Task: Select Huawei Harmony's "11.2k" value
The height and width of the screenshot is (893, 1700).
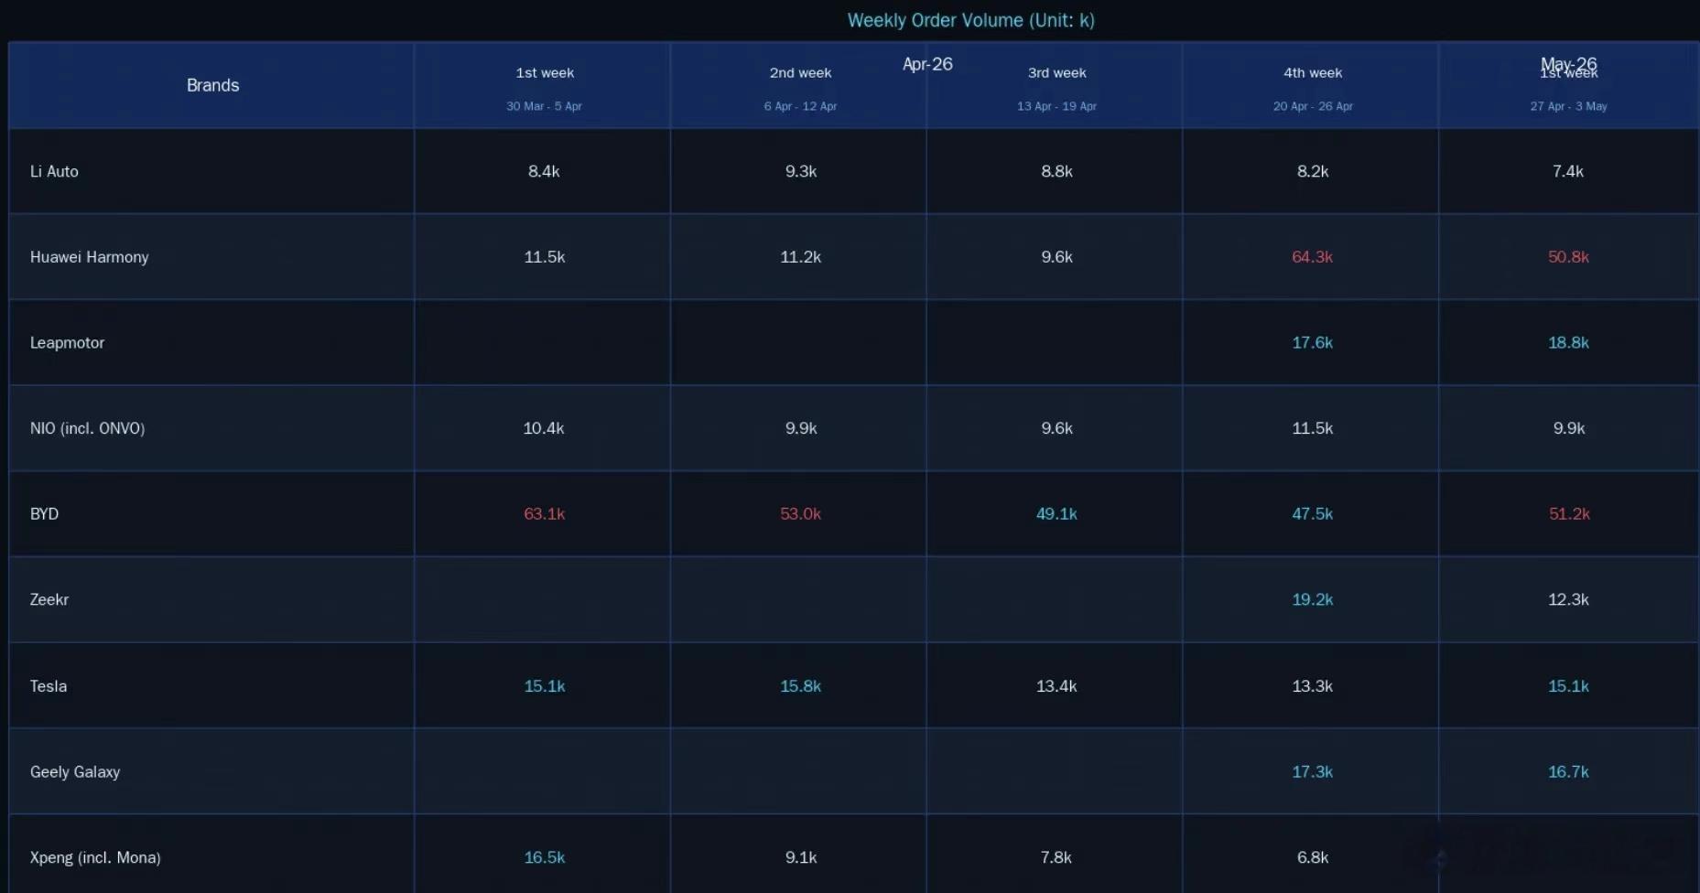Action: point(800,257)
